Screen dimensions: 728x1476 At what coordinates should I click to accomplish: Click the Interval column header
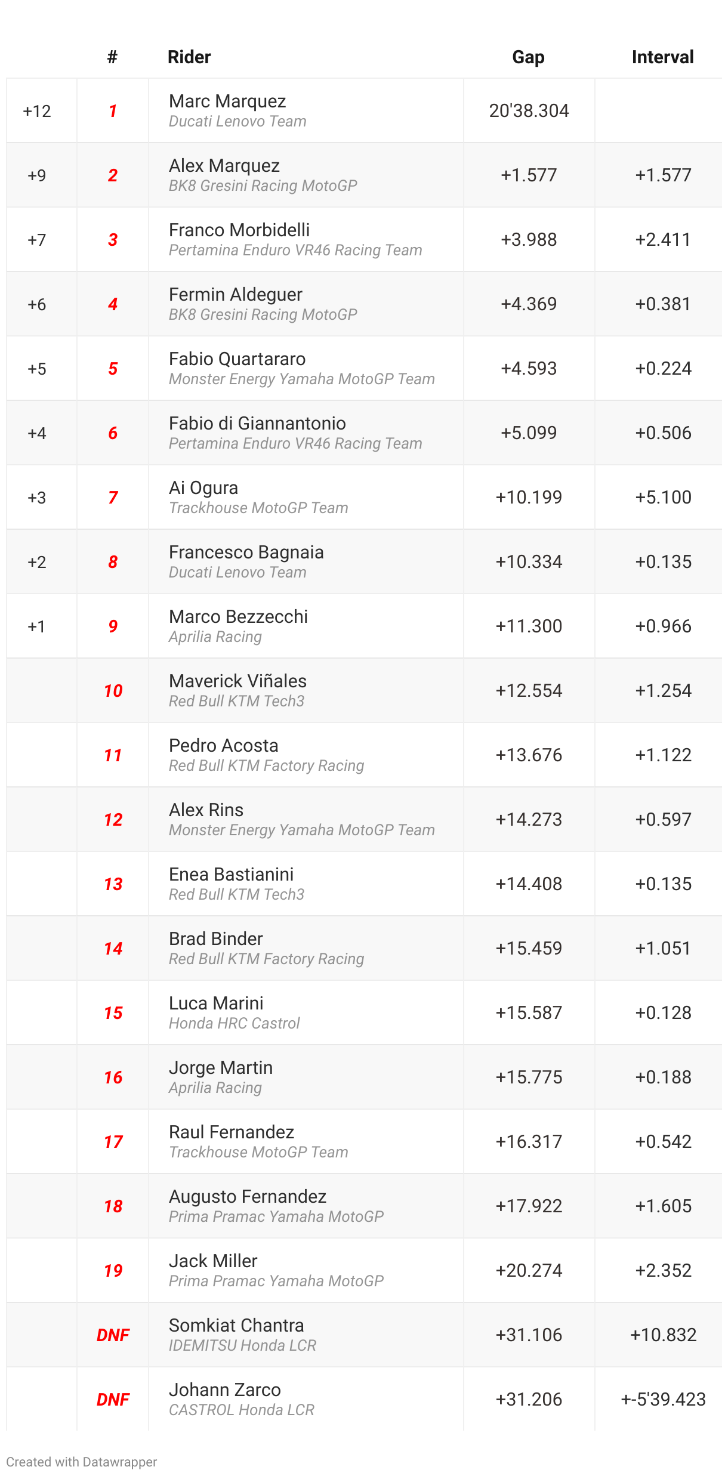pos(662,57)
